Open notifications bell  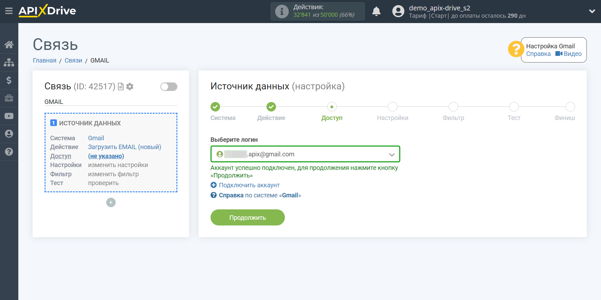pyautogui.click(x=376, y=11)
